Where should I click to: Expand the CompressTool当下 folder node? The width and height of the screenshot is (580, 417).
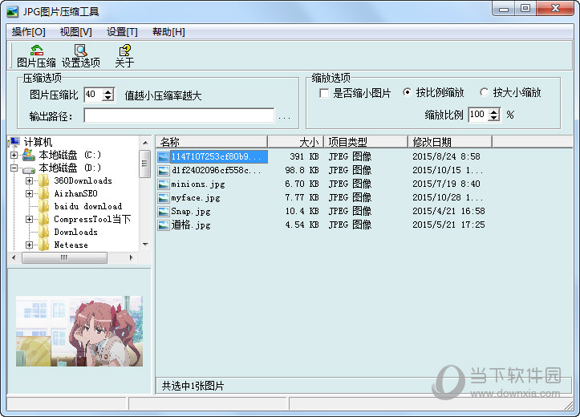(29, 219)
